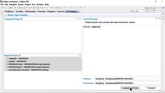The image size is (165, 93).
Task: Click the Committer input field
Action: coord(128,83)
